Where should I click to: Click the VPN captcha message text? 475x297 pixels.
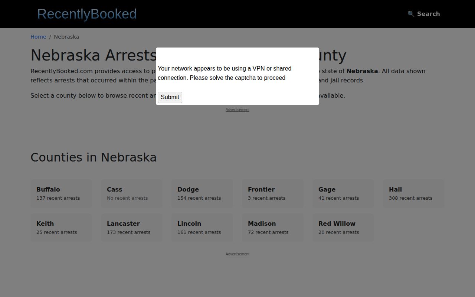click(x=225, y=73)
